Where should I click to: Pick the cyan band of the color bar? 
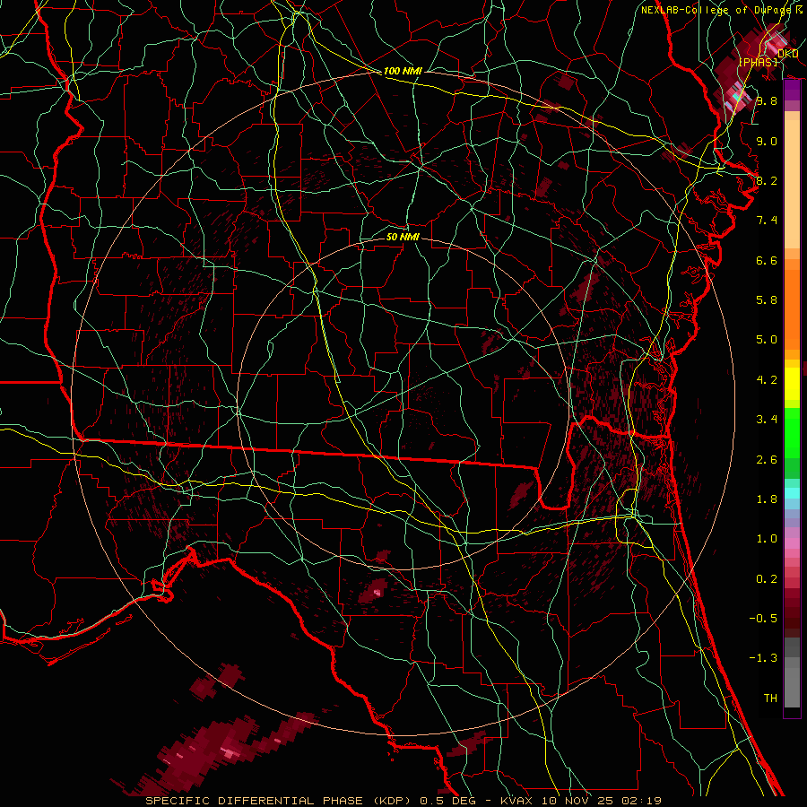pos(792,492)
